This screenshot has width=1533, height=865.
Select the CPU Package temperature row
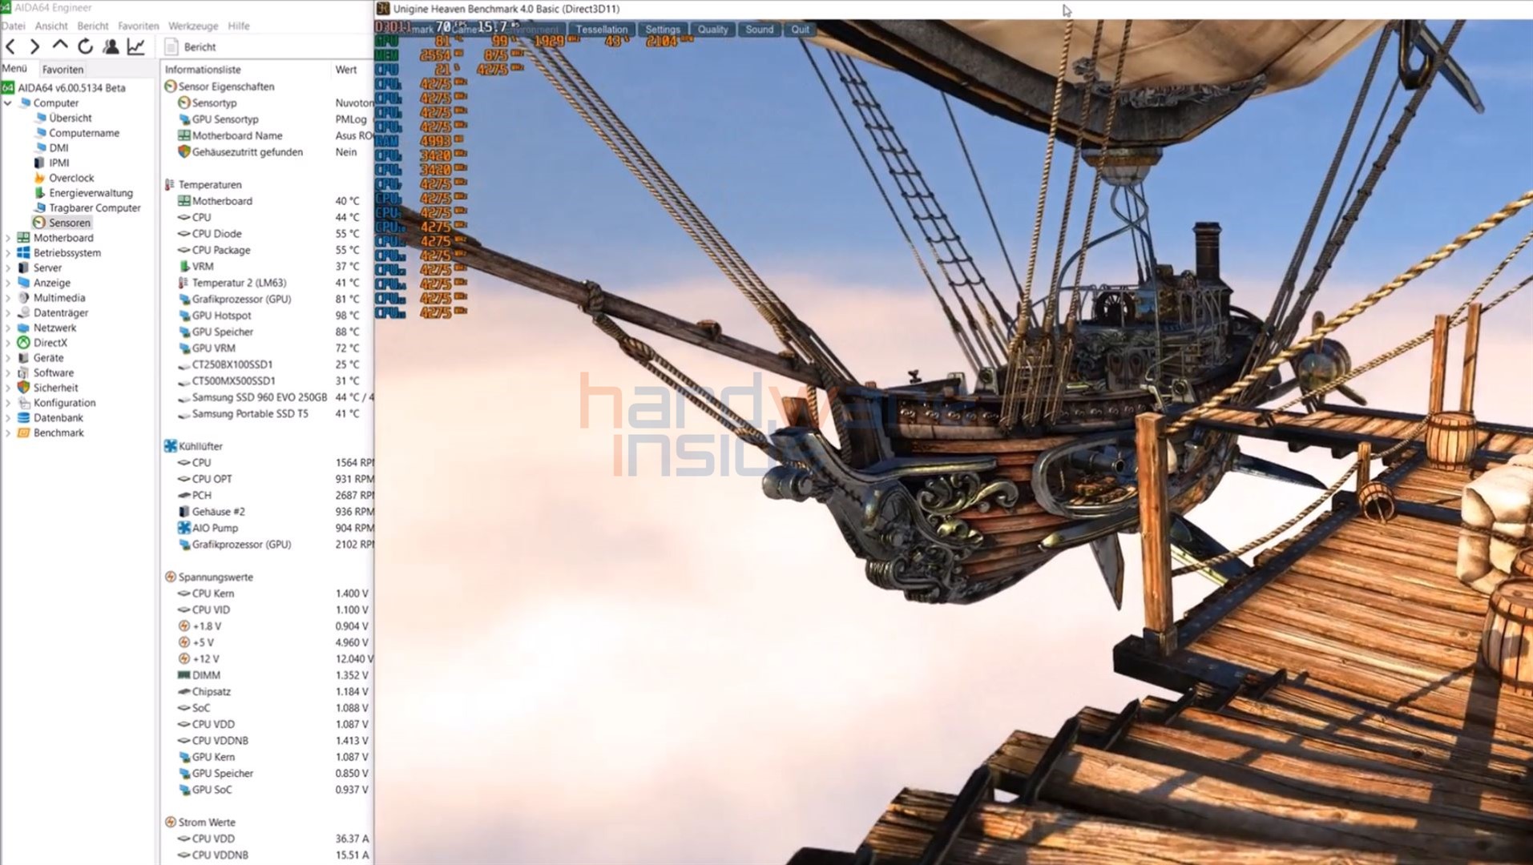(268, 250)
